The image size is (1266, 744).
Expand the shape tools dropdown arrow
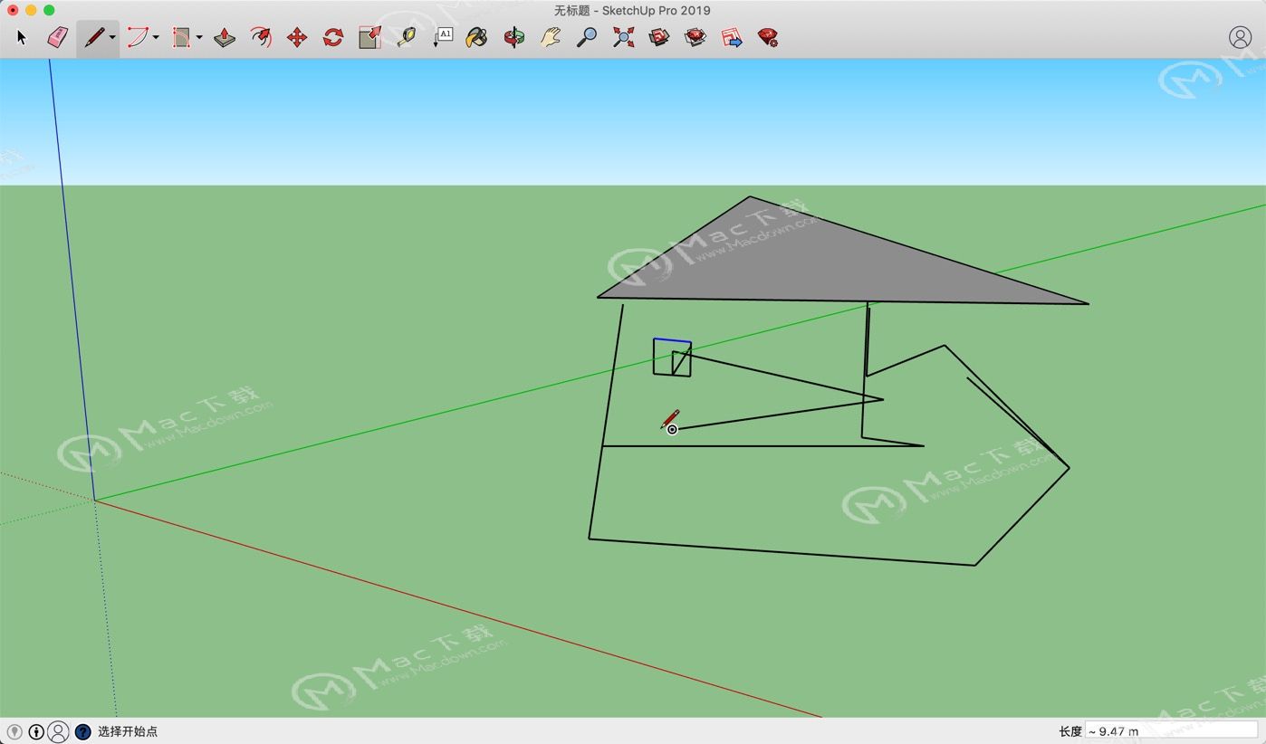(199, 38)
